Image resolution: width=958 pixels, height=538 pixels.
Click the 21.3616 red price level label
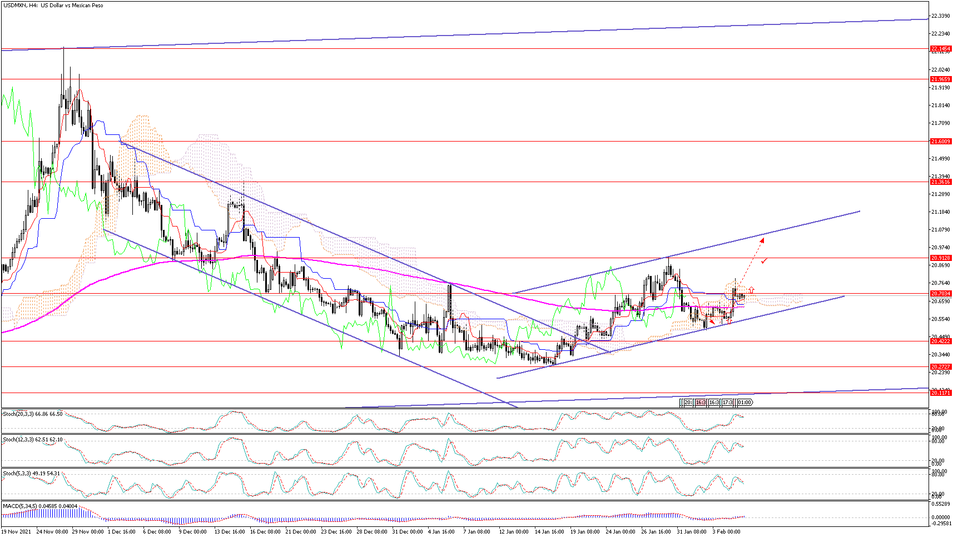click(940, 182)
